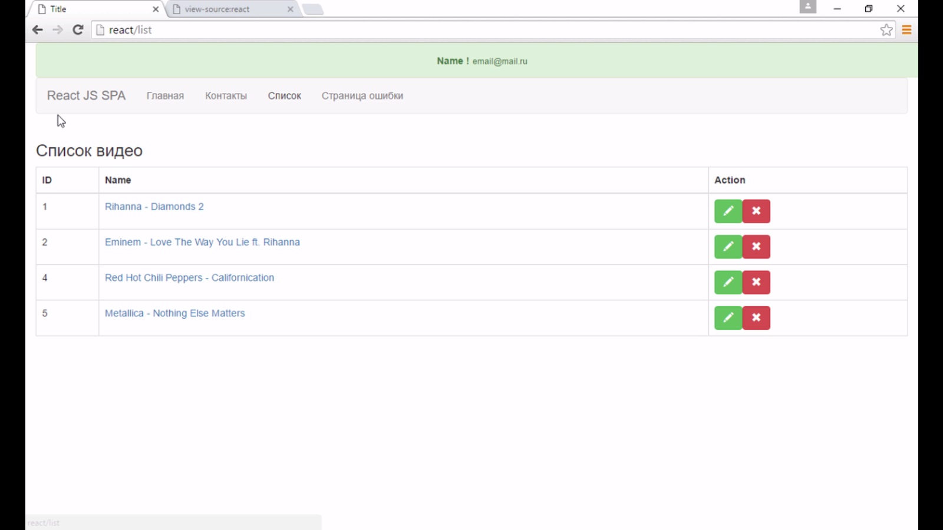The width and height of the screenshot is (943, 530).
Task: Open a new browser tab
Action: (313, 9)
